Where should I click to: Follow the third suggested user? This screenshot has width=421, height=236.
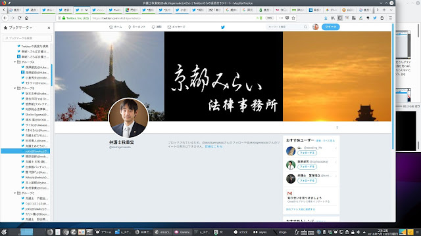coord(307,181)
